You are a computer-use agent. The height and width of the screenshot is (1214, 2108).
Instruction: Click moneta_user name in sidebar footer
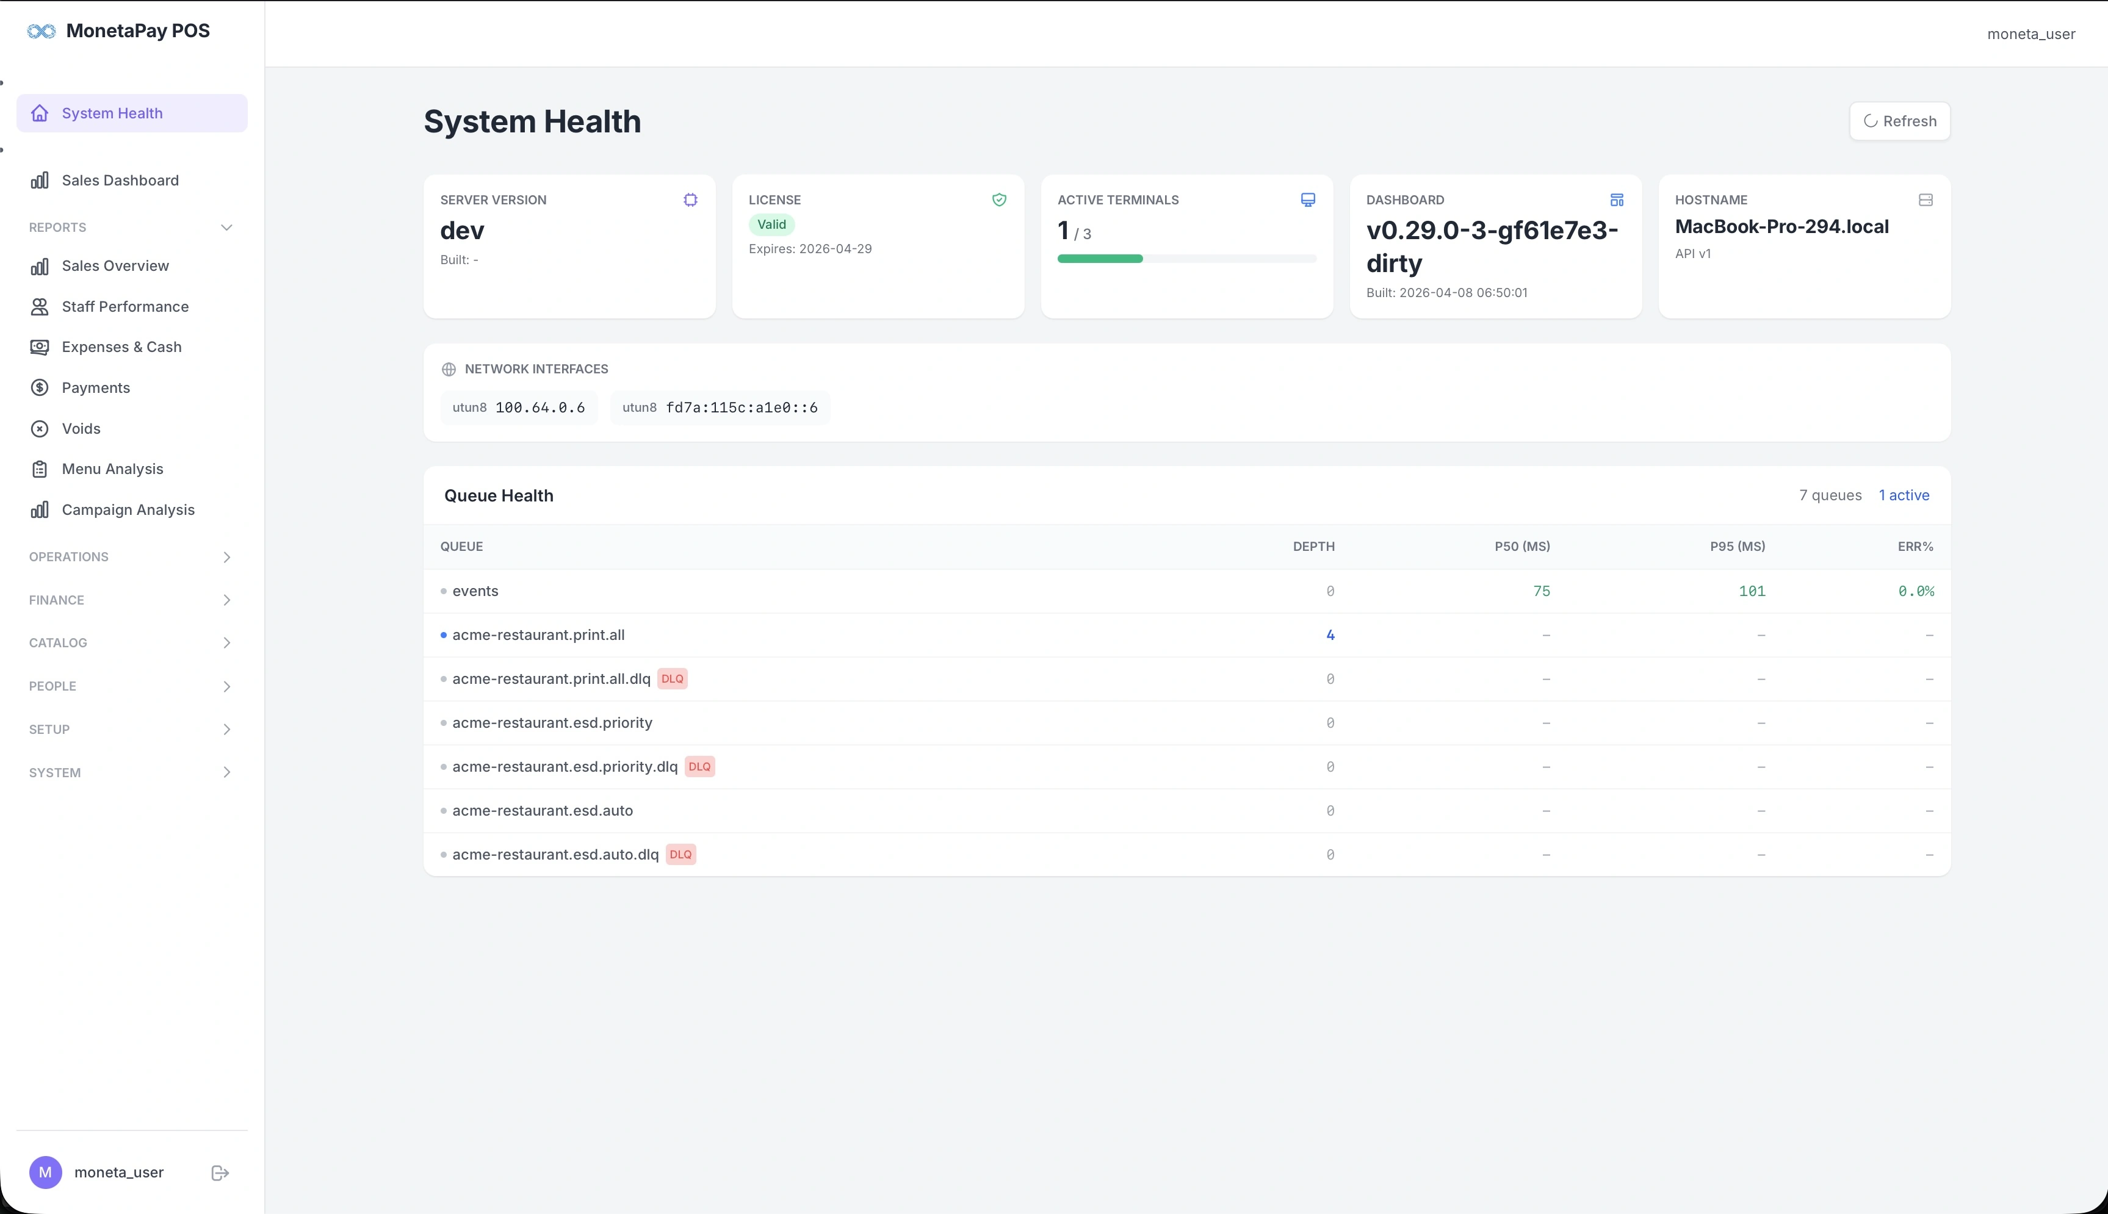118,1173
